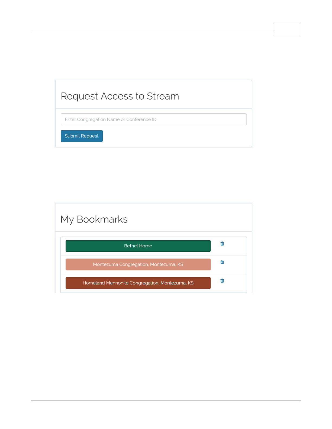Pick the dark green Bethel Home color bar

[x=138, y=246]
